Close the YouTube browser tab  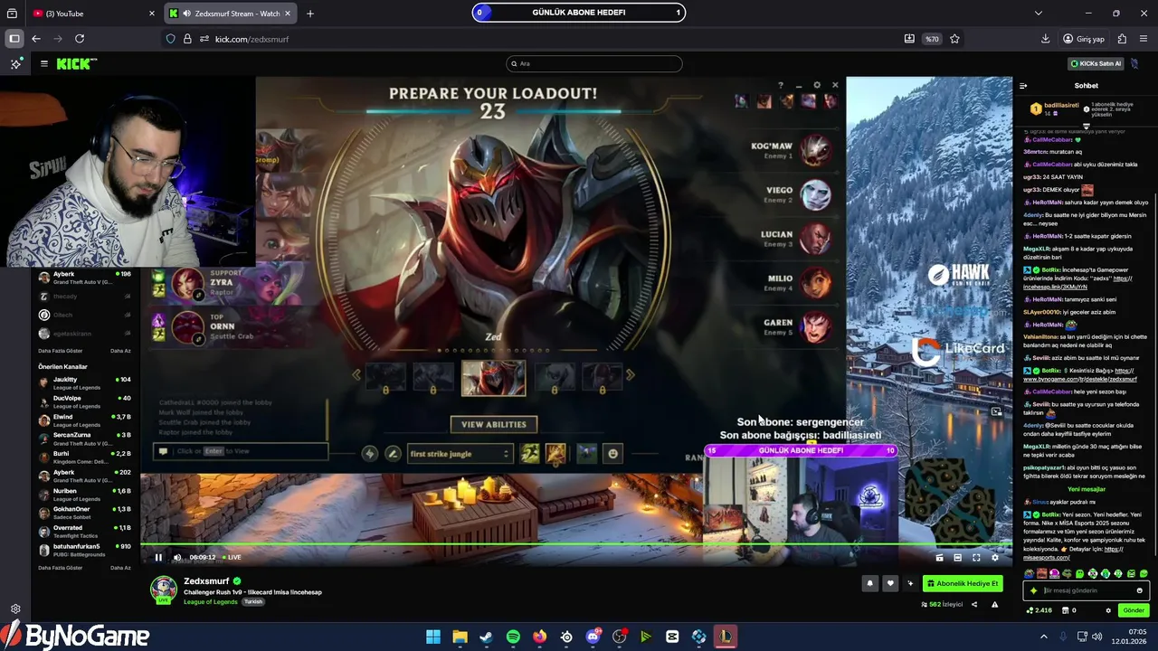151,14
